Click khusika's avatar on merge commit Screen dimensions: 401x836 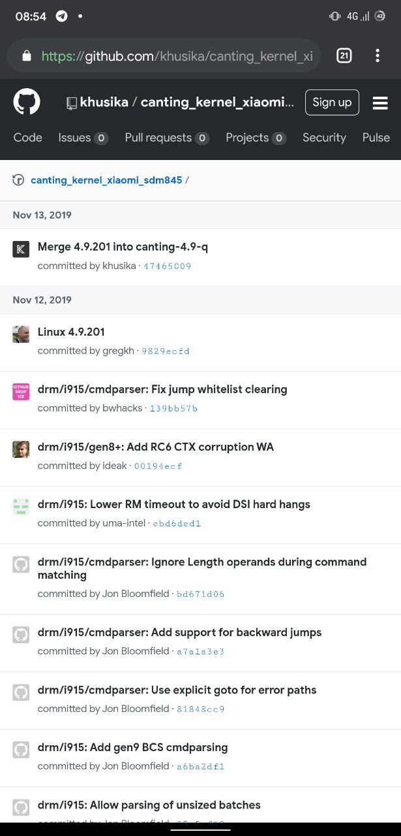click(x=21, y=249)
